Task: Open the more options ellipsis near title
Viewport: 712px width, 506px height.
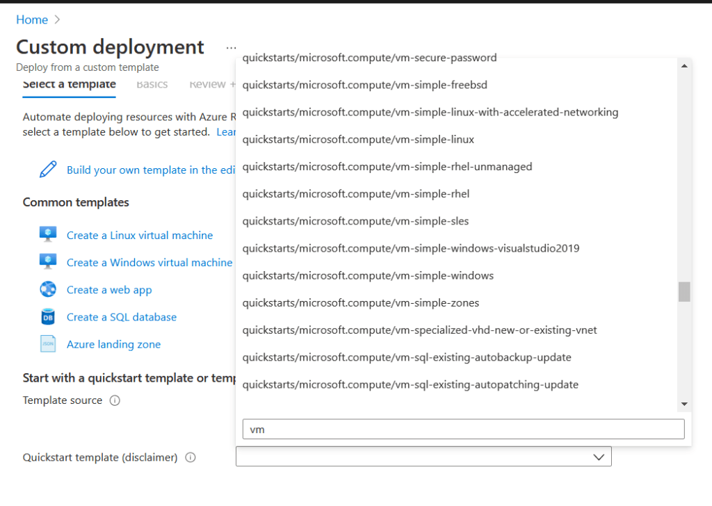Action: click(231, 47)
